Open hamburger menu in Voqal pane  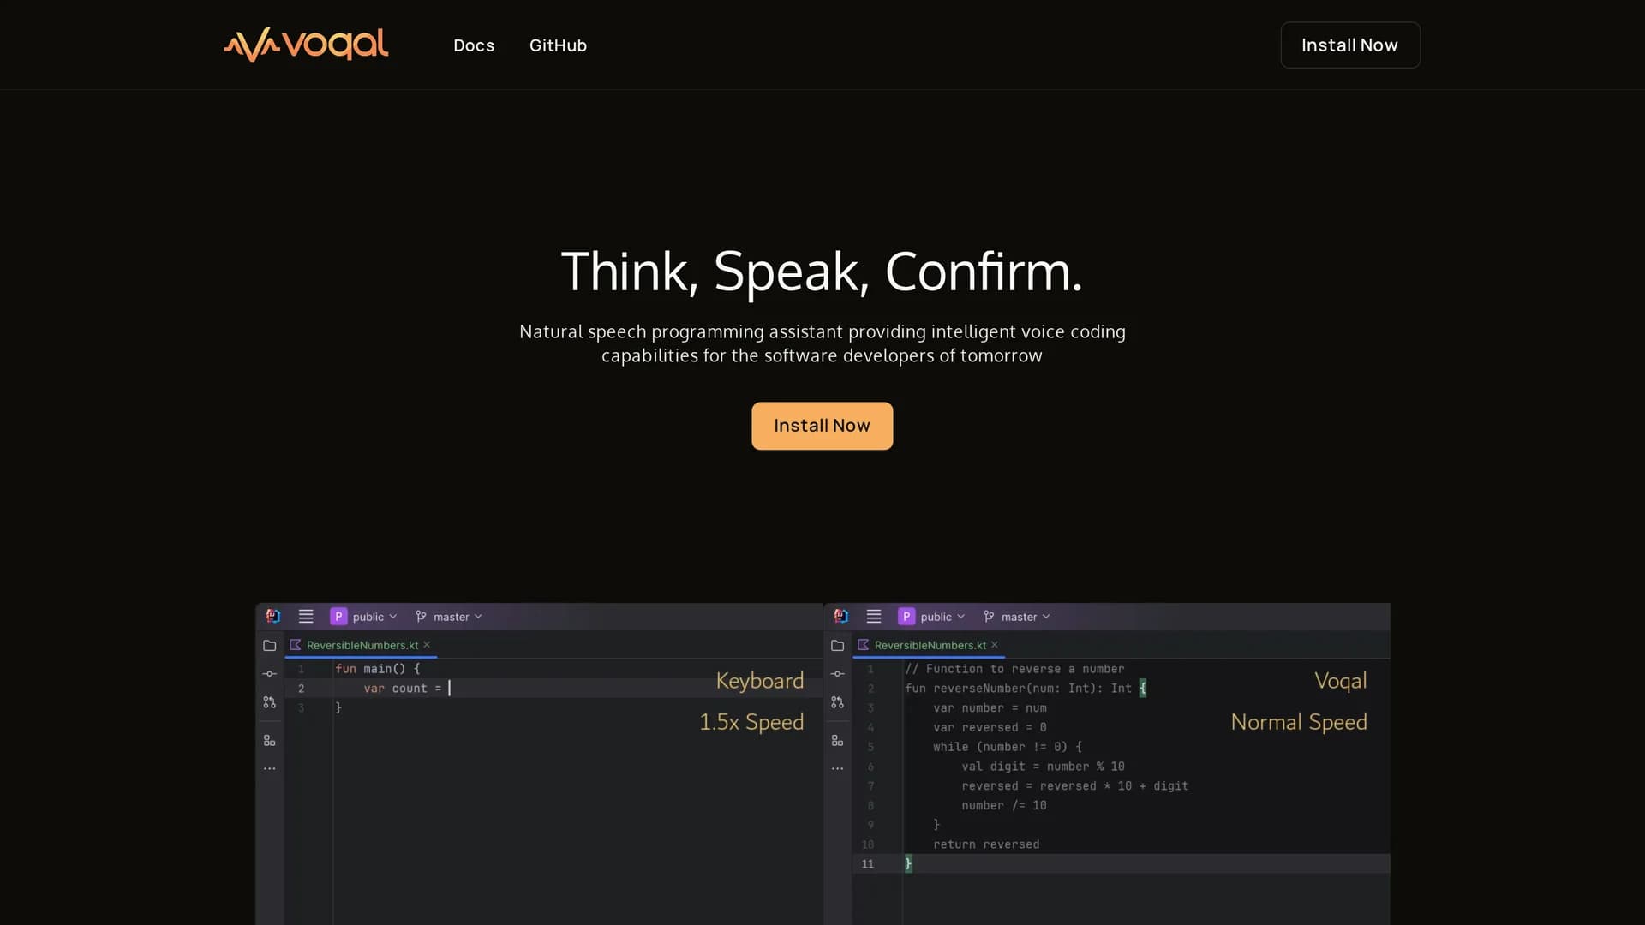(874, 616)
